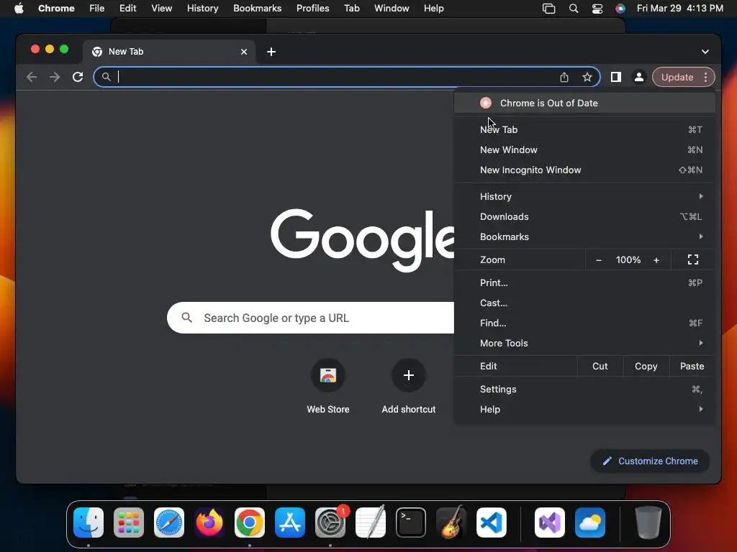Click Copy in the Edit row
This screenshot has width=737, height=552.
[646, 366]
